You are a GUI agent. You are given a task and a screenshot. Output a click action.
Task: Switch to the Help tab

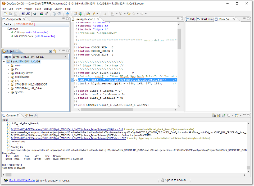click(191, 19)
